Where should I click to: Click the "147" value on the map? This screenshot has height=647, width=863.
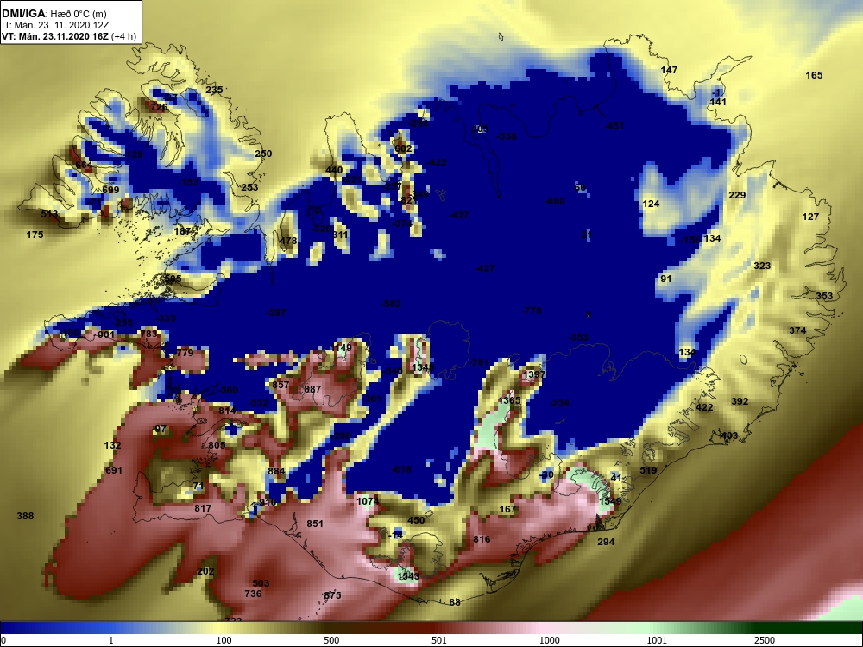point(669,70)
